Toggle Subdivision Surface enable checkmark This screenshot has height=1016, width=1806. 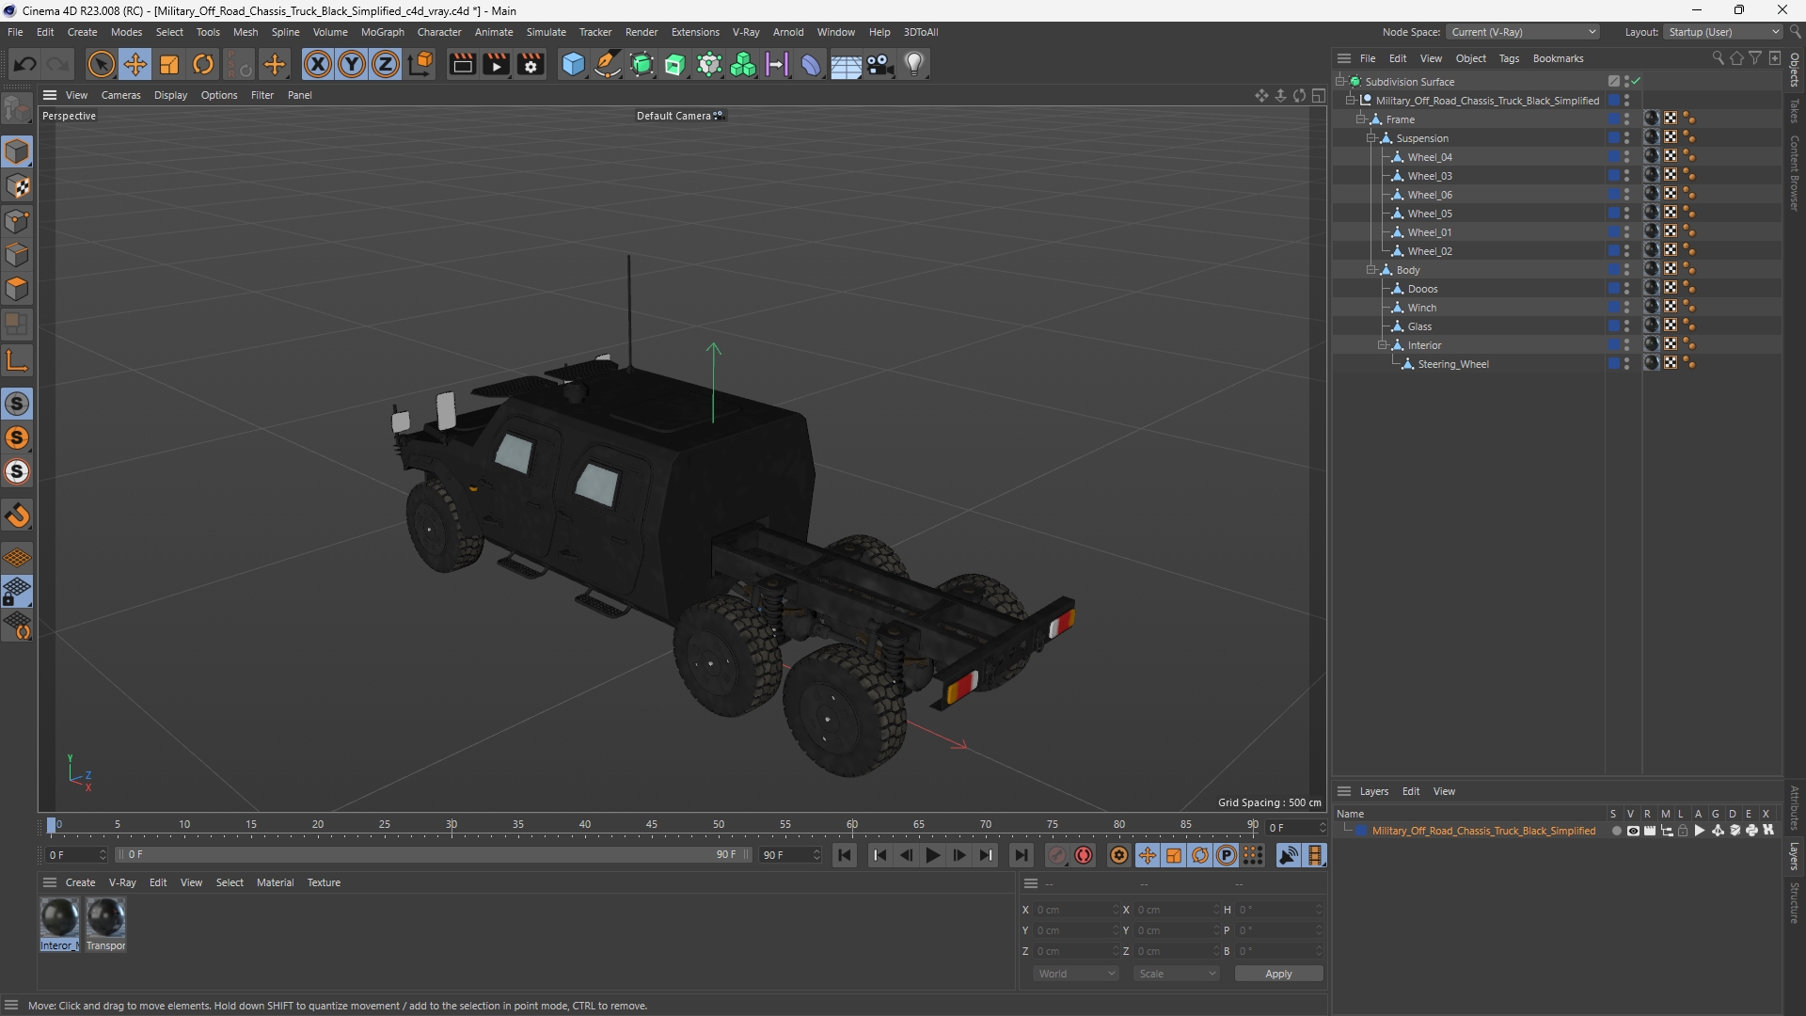click(1637, 81)
